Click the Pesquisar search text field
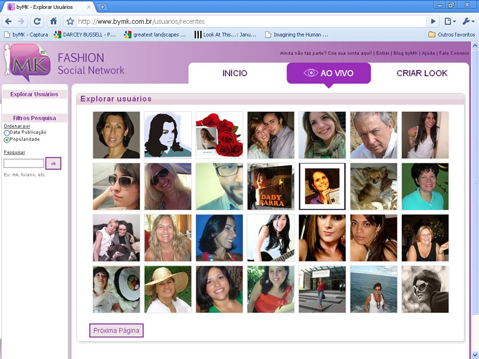The width and height of the screenshot is (479, 359). 24,163
